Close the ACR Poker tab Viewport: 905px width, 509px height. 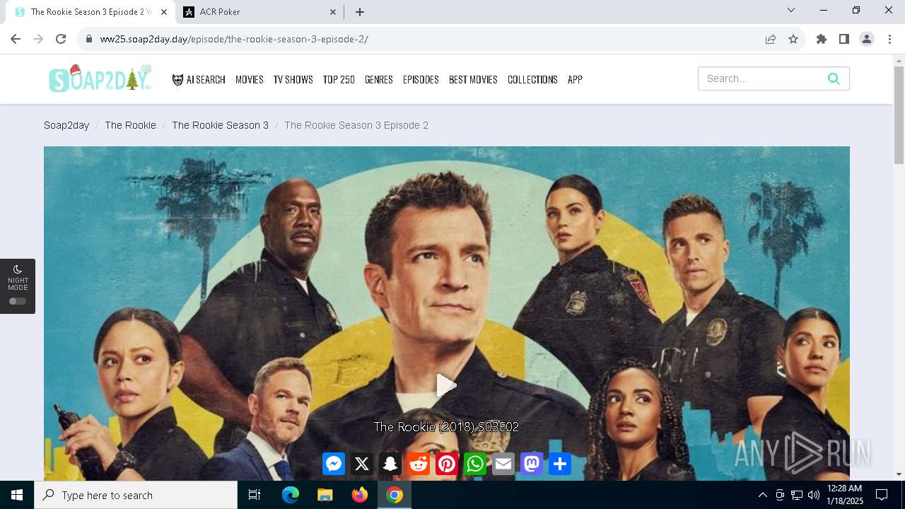point(333,12)
